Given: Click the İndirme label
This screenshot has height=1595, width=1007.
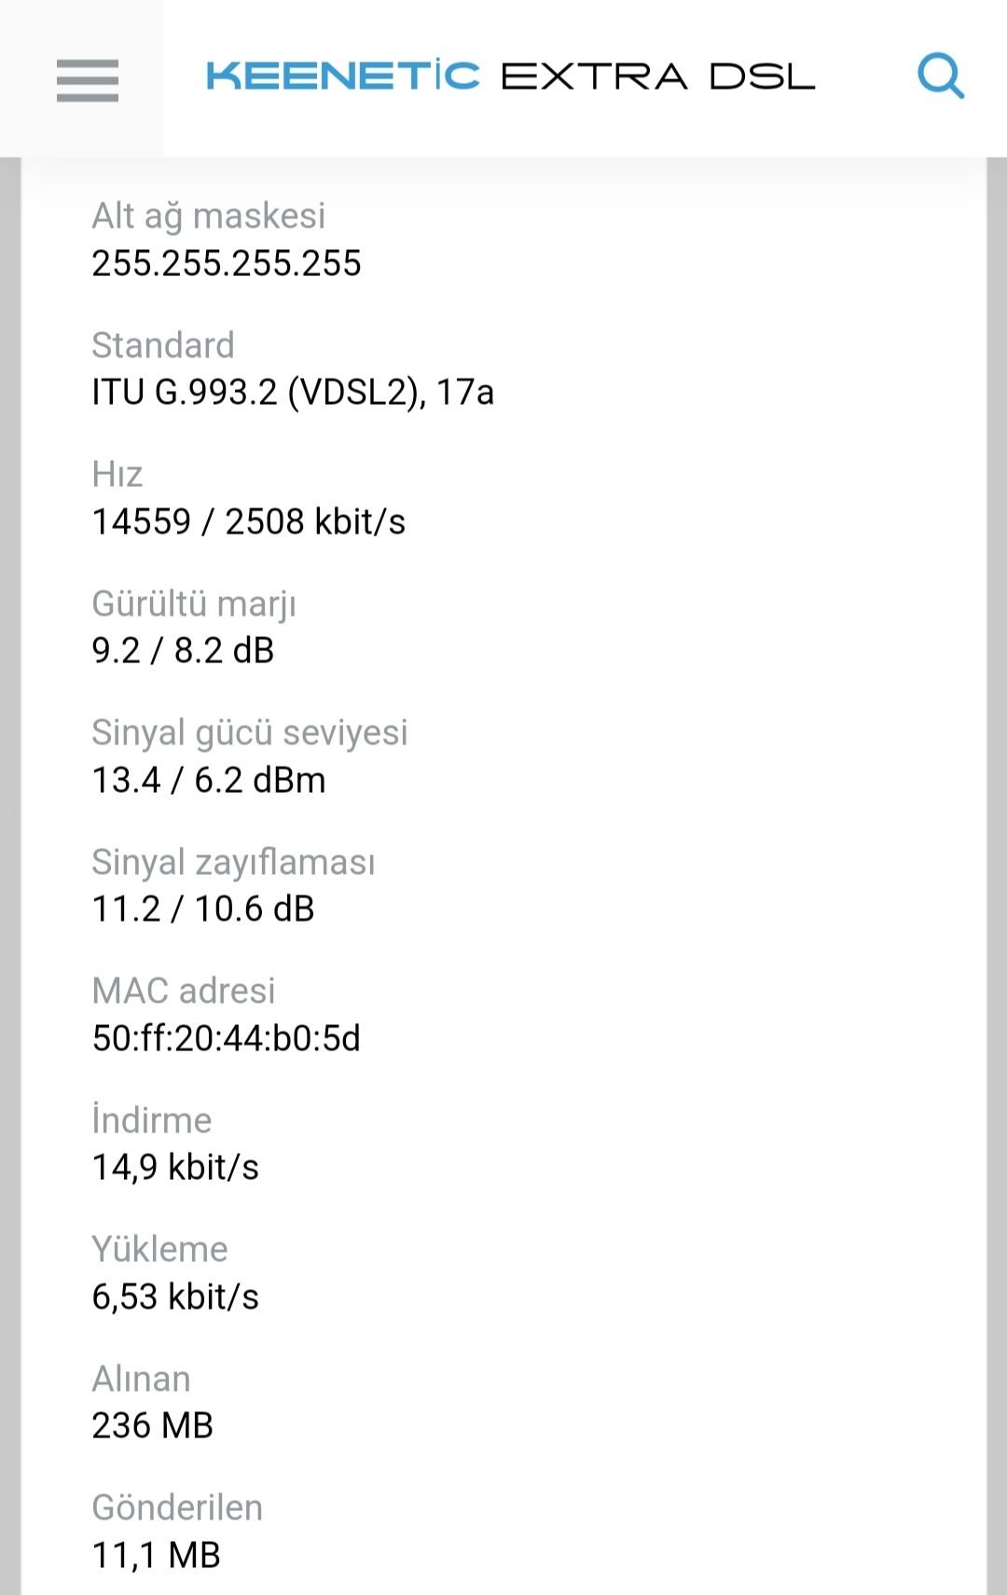Looking at the screenshot, I should (152, 1120).
